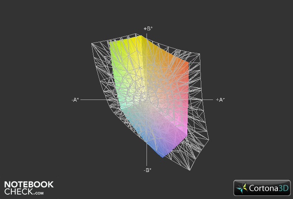Click the +B* axis label
The width and height of the screenshot is (293, 199).
click(x=148, y=29)
